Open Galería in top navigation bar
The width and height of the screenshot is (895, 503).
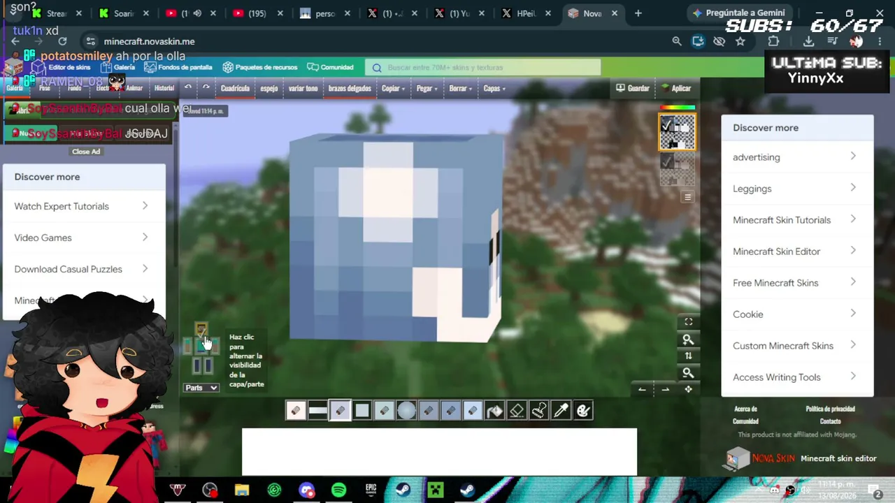click(x=118, y=67)
